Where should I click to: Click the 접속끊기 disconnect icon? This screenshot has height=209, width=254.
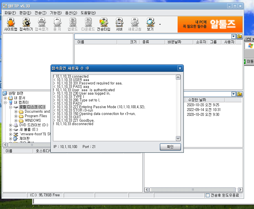coord(42,24)
